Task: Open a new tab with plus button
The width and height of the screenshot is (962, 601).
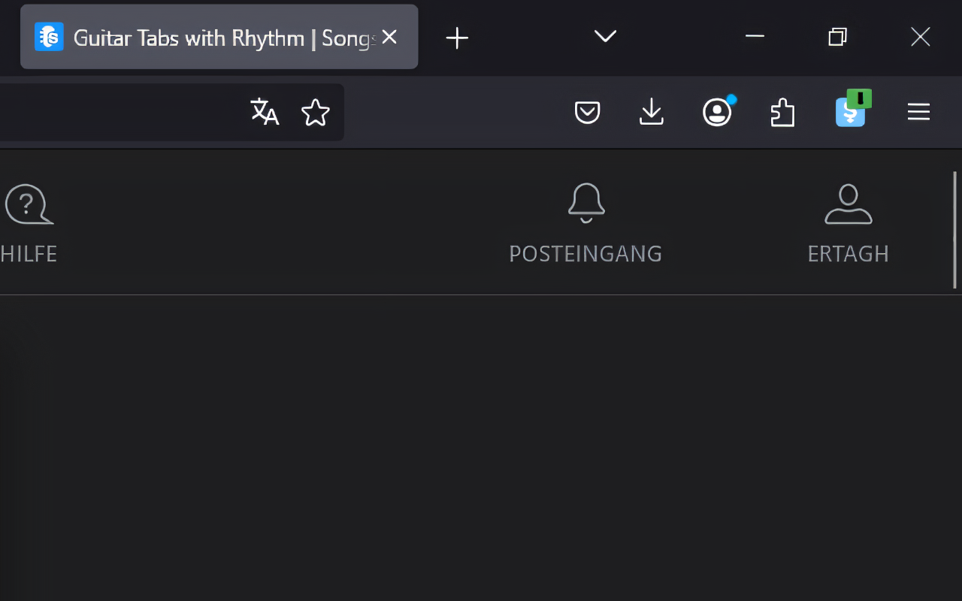Action: (x=457, y=38)
